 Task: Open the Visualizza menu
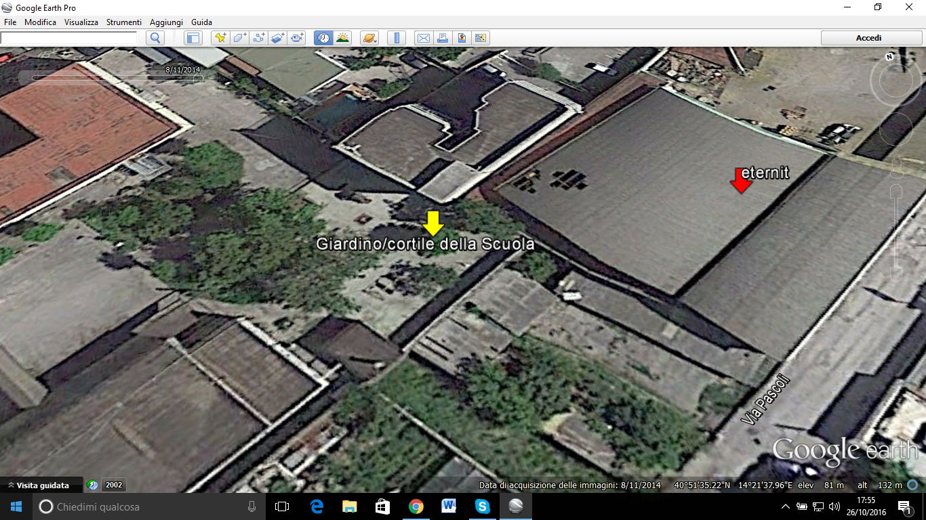pyautogui.click(x=81, y=22)
